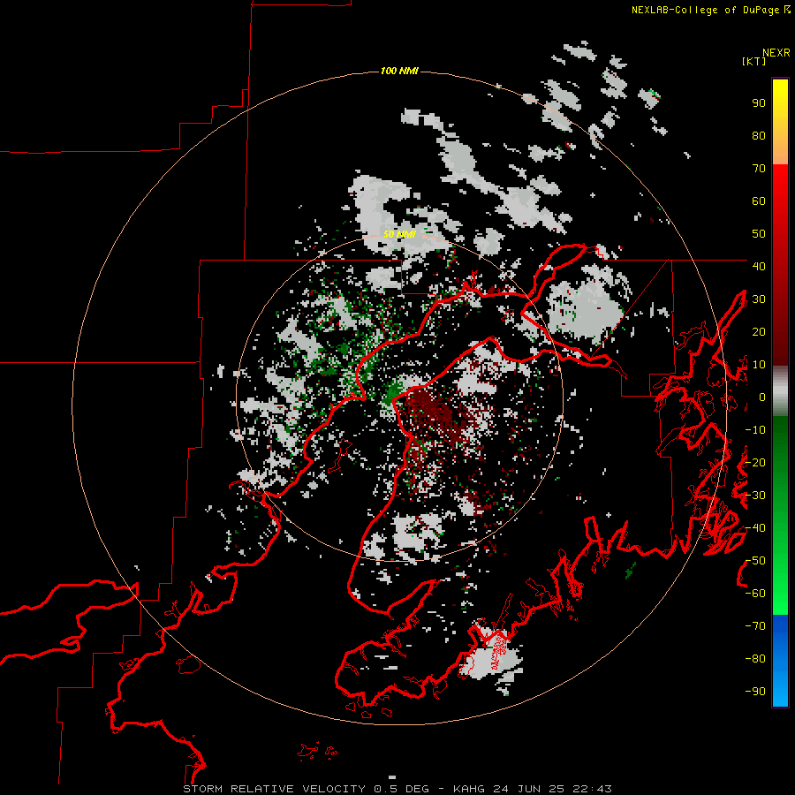Click the -70 value on velocity scale

click(755, 626)
